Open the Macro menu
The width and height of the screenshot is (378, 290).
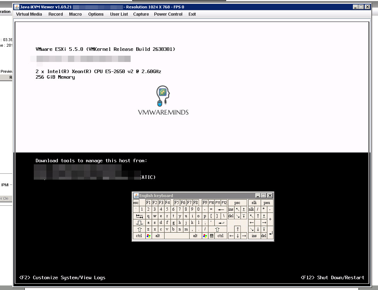pos(75,14)
